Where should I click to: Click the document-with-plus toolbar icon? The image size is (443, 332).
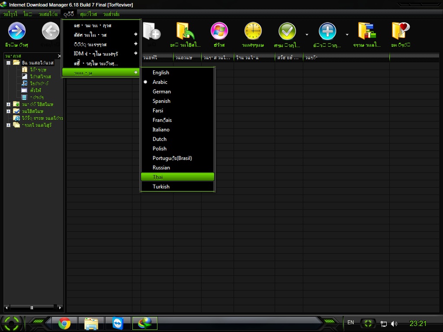[x=151, y=31]
